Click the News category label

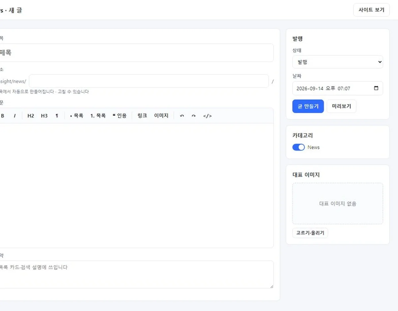[x=313, y=147]
